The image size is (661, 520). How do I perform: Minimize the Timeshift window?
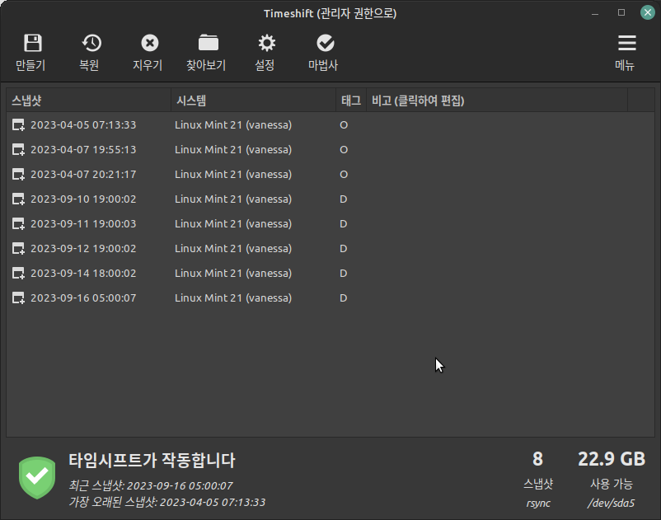click(595, 13)
